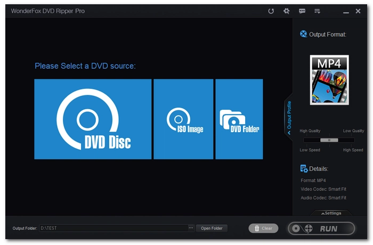Start ripping with the RUN button

click(321, 228)
